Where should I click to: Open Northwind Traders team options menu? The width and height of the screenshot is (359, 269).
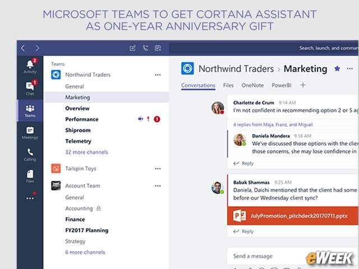158,75
